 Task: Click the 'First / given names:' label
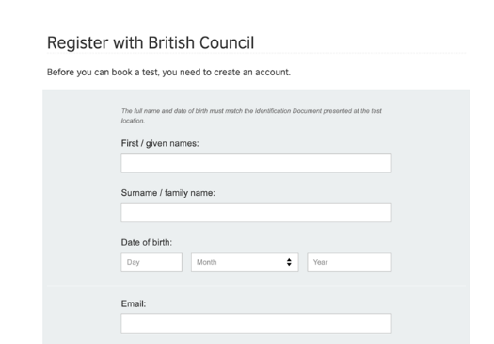click(x=160, y=143)
